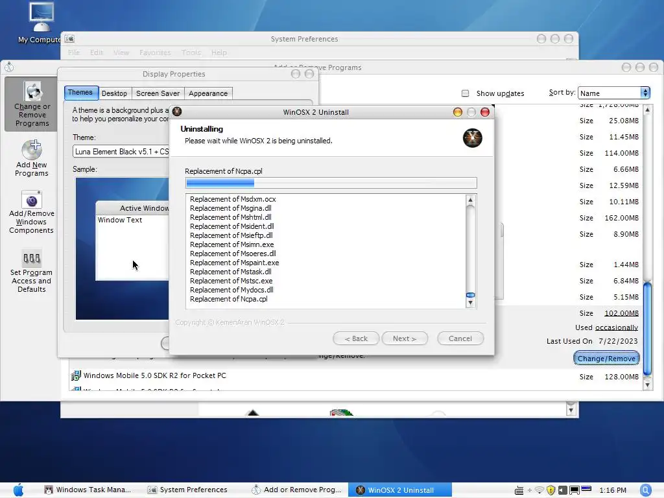664x498 pixels.
Task: Click the Active Window sample preview
Action: [132, 241]
